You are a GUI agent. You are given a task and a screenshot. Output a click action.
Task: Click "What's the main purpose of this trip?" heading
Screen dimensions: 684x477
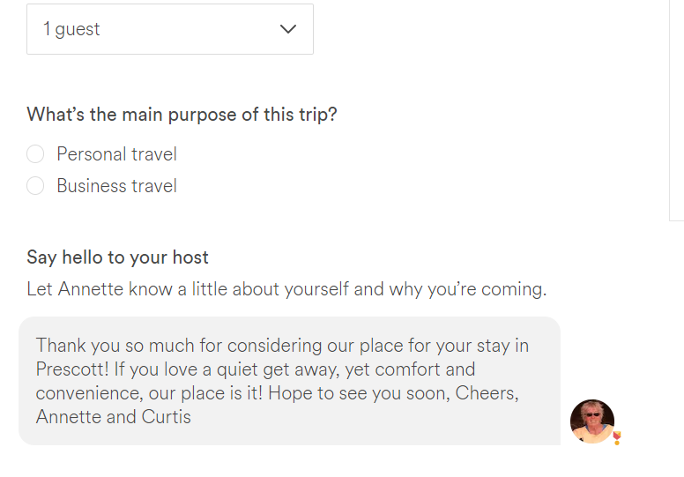click(182, 115)
